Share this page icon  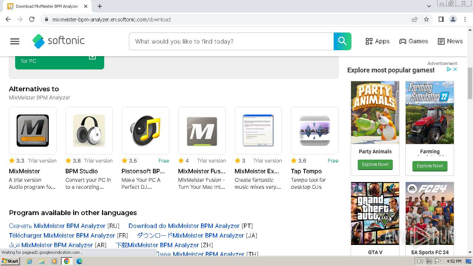[x=415, y=19]
